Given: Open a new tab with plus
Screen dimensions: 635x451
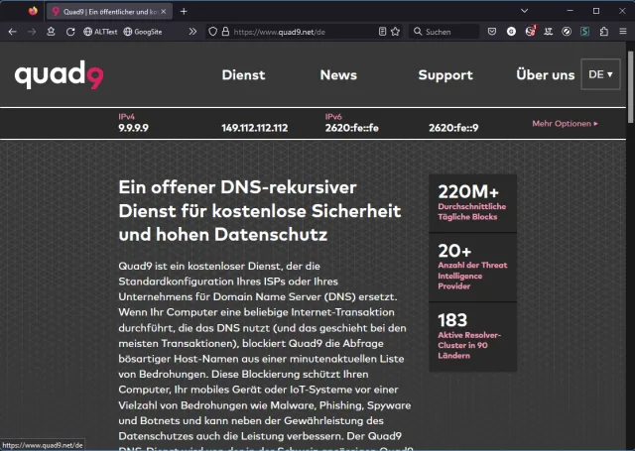Looking at the screenshot, I should (x=184, y=12).
